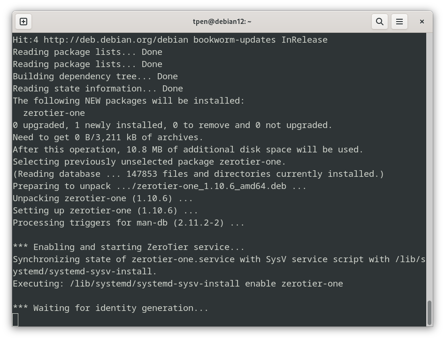Image resolution: width=445 pixels, height=340 pixels.
Task: Click the "Building dependency tree" line
Action: point(95,76)
